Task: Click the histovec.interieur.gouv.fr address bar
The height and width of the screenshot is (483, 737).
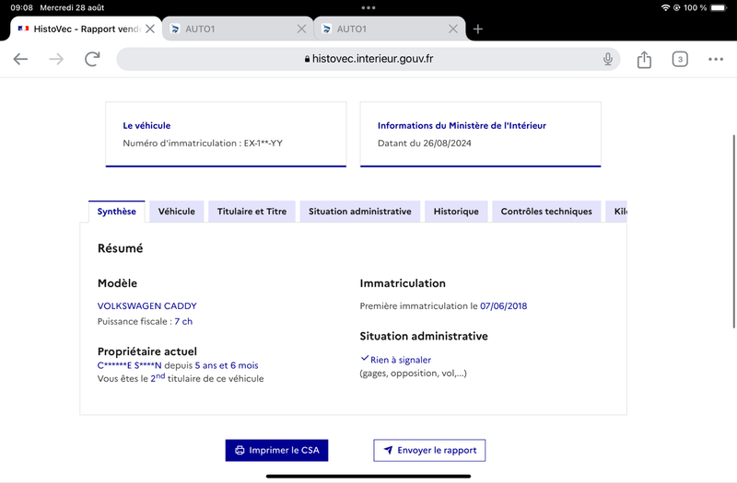Action: [x=368, y=59]
